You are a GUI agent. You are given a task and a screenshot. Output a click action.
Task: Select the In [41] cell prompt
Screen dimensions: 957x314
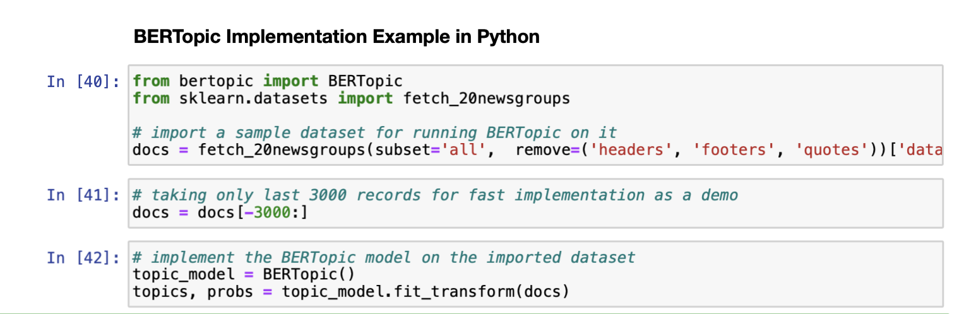[83, 195]
